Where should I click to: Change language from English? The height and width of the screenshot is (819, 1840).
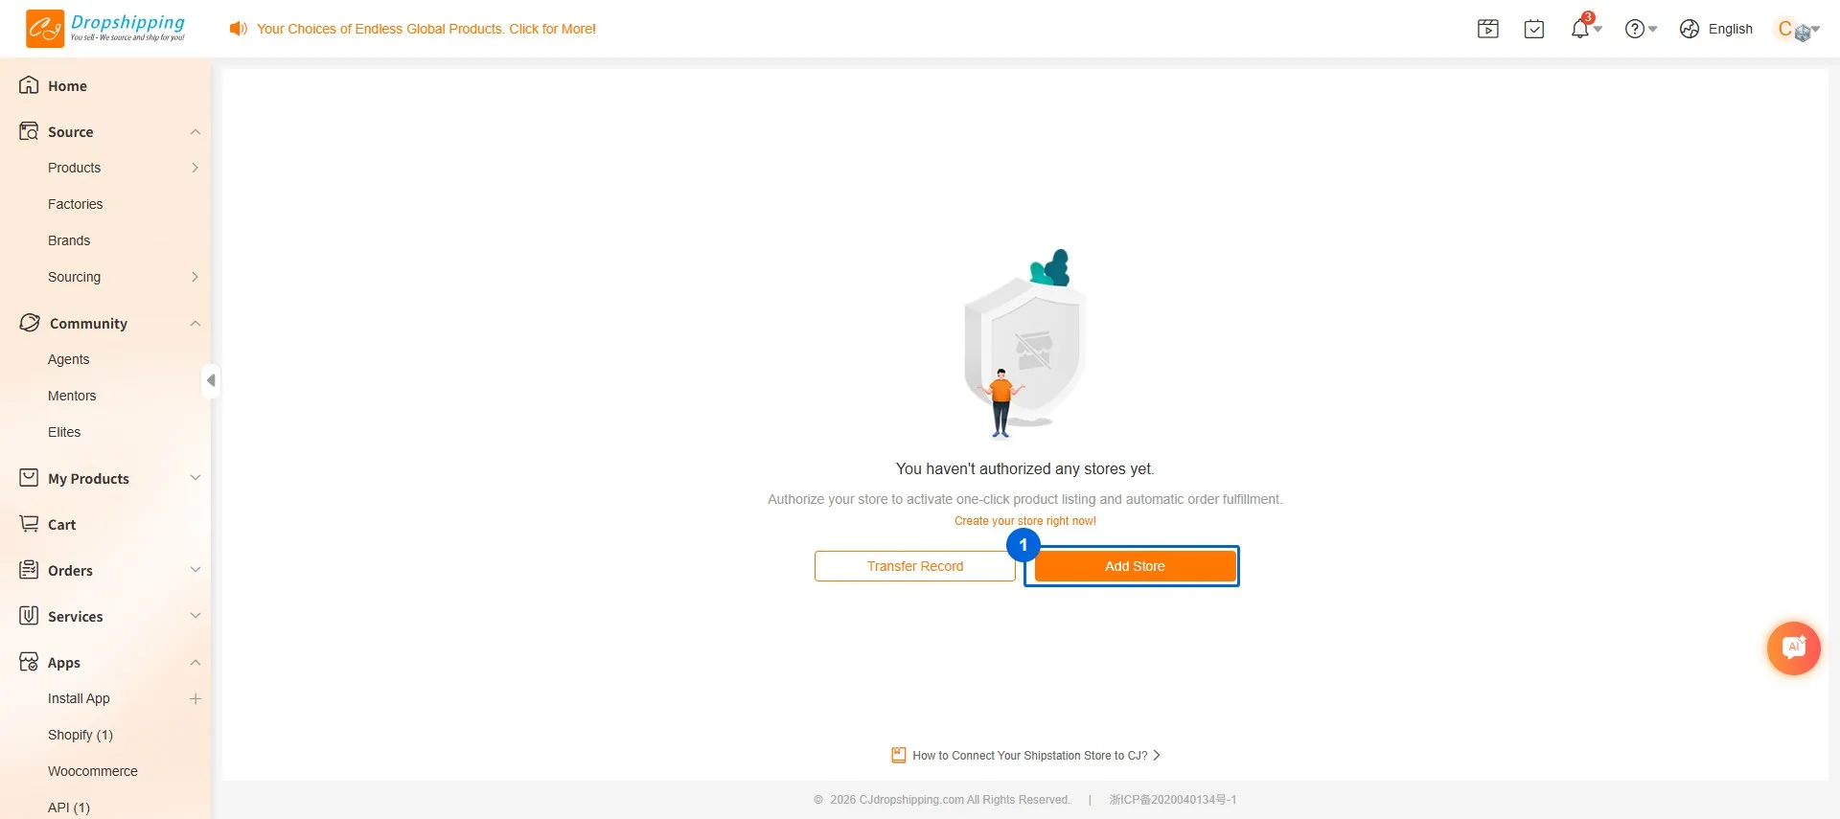pyautogui.click(x=1716, y=29)
